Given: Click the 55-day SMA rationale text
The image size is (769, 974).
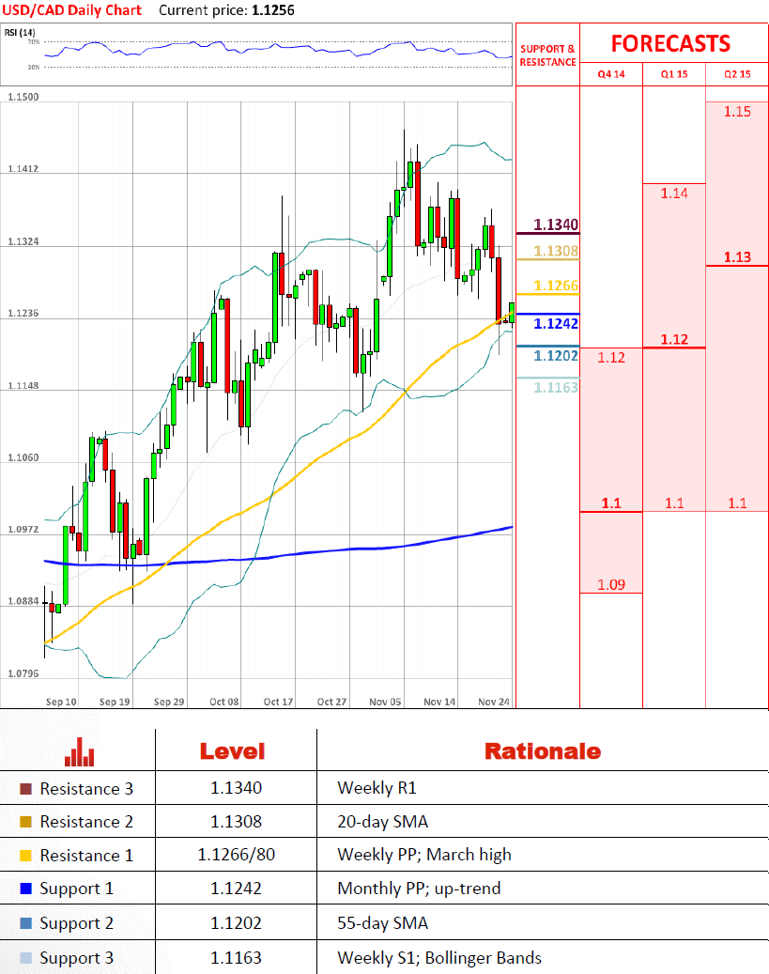Looking at the screenshot, I should point(383,923).
